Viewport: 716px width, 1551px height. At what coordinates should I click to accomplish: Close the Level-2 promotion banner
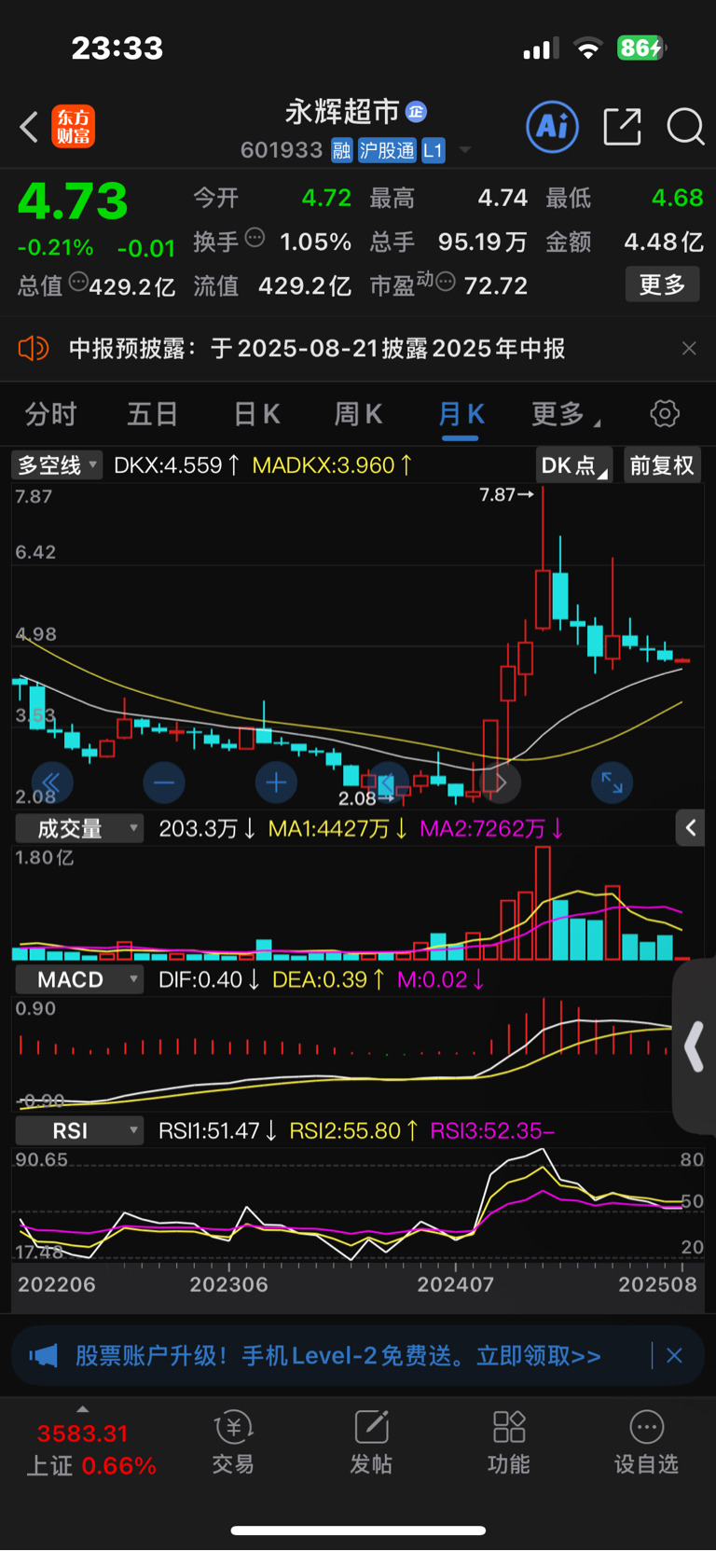pyautogui.click(x=675, y=1355)
